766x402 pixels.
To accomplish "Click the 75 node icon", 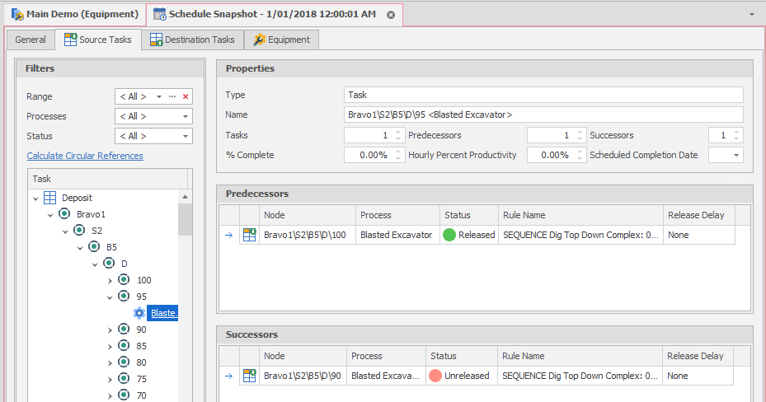I will tap(124, 378).
